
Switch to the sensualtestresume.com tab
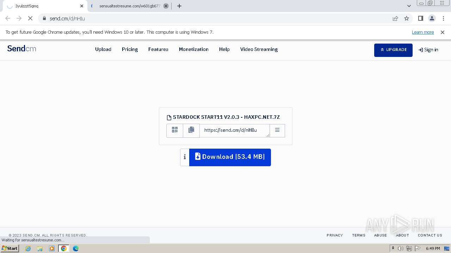[x=130, y=6]
